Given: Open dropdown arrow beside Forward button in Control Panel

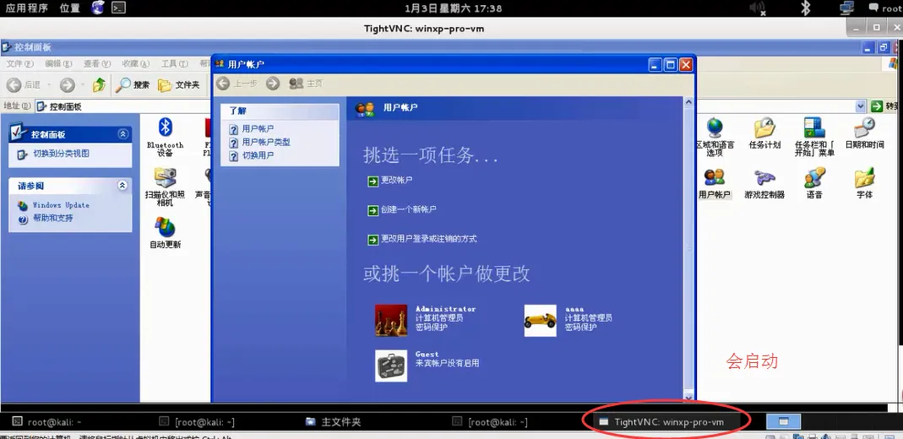Looking at the screenshot, I should [82, 85].
